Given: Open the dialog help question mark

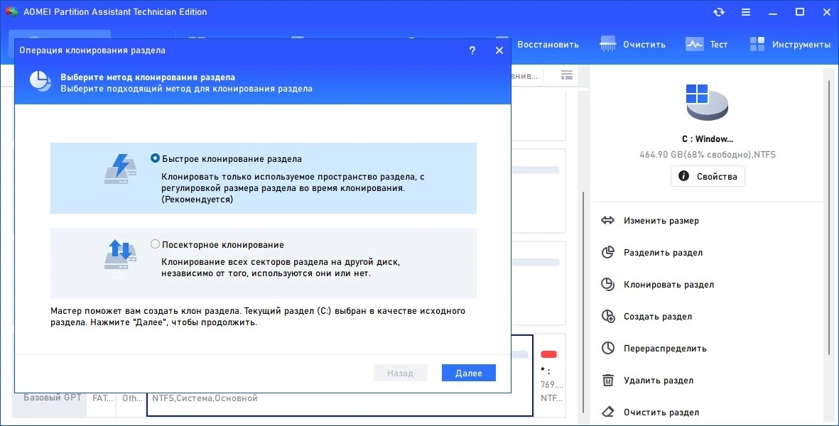Looking at the screenshot, I should pos(472,50).
